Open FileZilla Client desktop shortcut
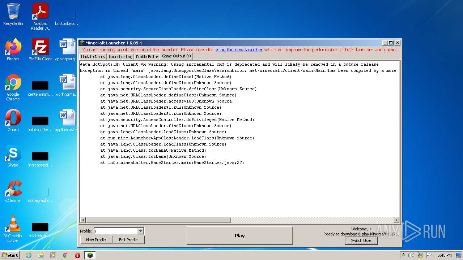 [40, 50]
